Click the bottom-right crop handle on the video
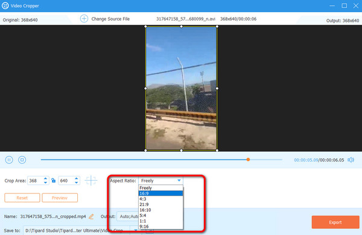 (x=217, y=150)
